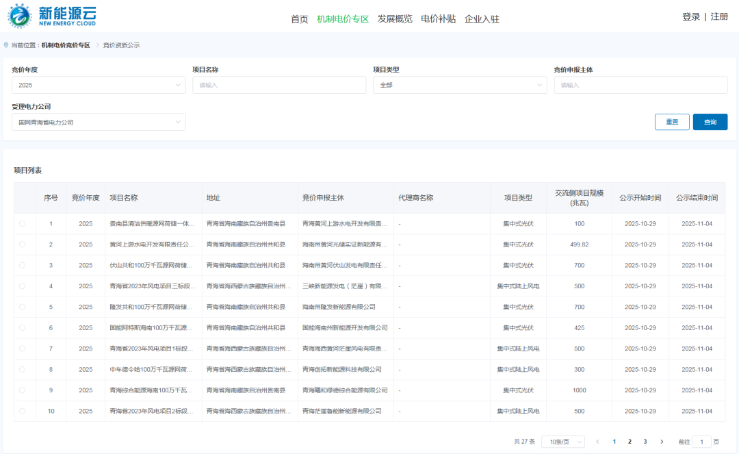Click the 重置 reset button
This screenshot has width=739, height=454.
click(x=671, y=121)
